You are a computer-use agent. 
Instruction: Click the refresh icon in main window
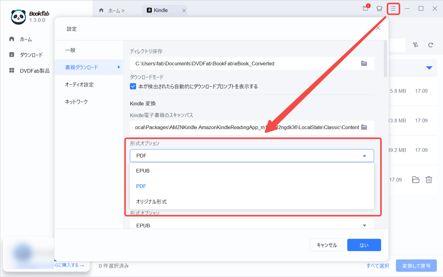click(x=430, y=45)
